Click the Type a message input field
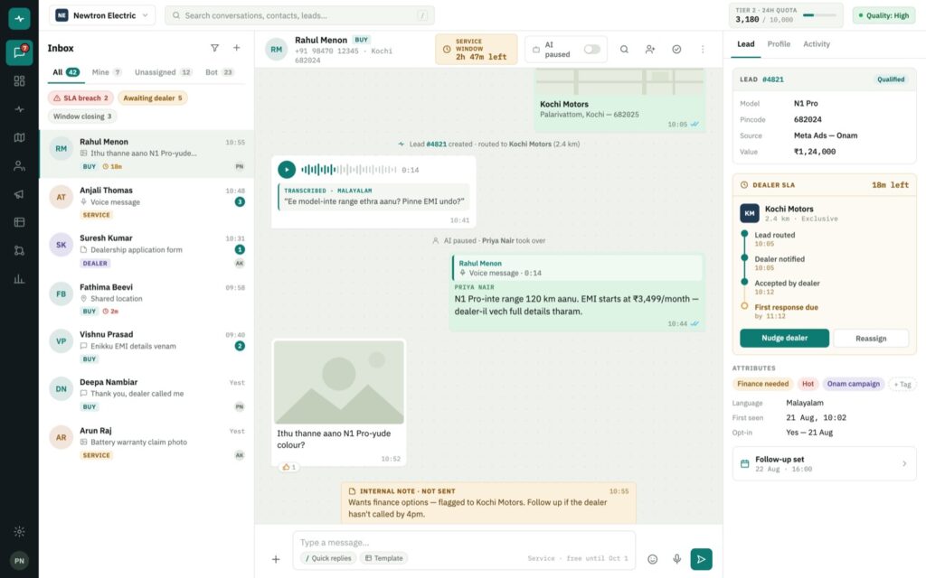 point(464,542)
